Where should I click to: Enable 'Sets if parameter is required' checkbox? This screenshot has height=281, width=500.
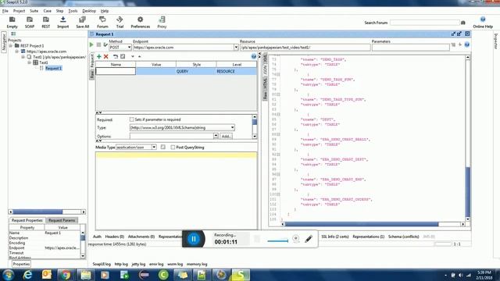click(x=132, y=119)
